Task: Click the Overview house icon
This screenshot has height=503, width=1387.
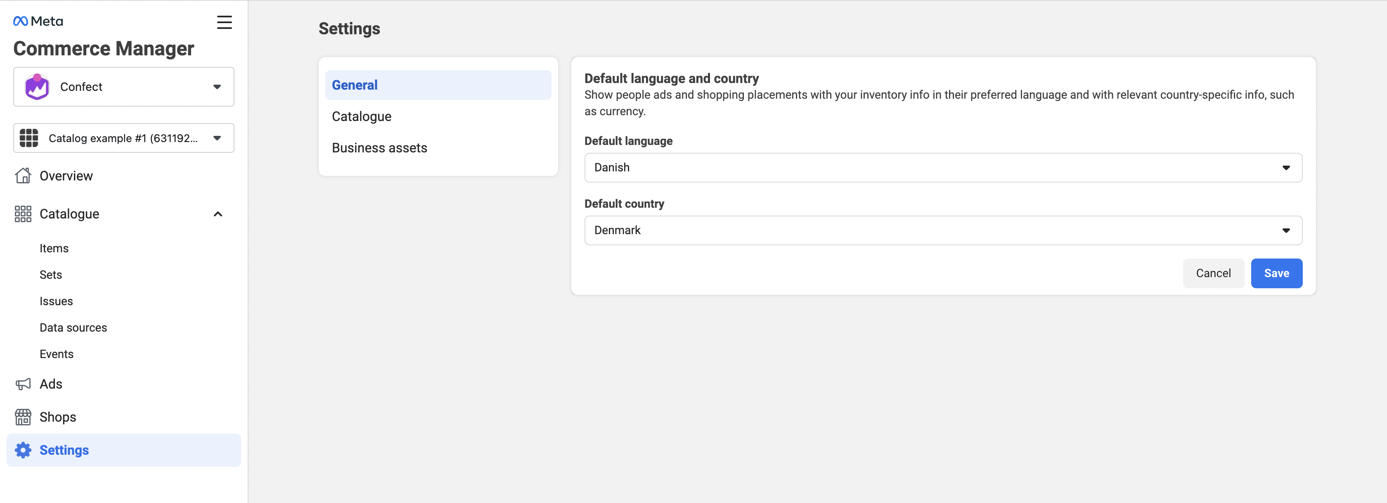Action: [x=23, y=176]
